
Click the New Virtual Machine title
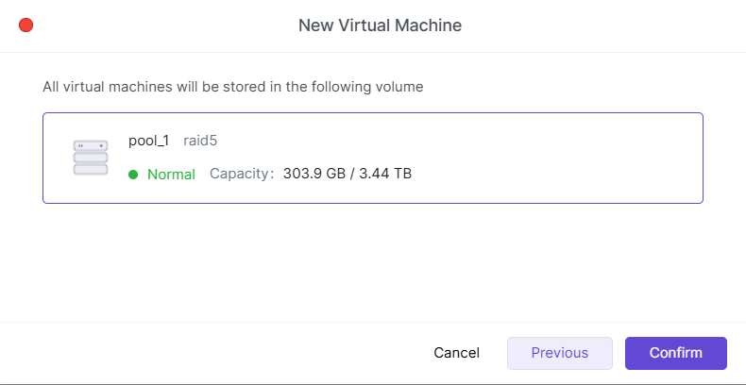[380, 25]
